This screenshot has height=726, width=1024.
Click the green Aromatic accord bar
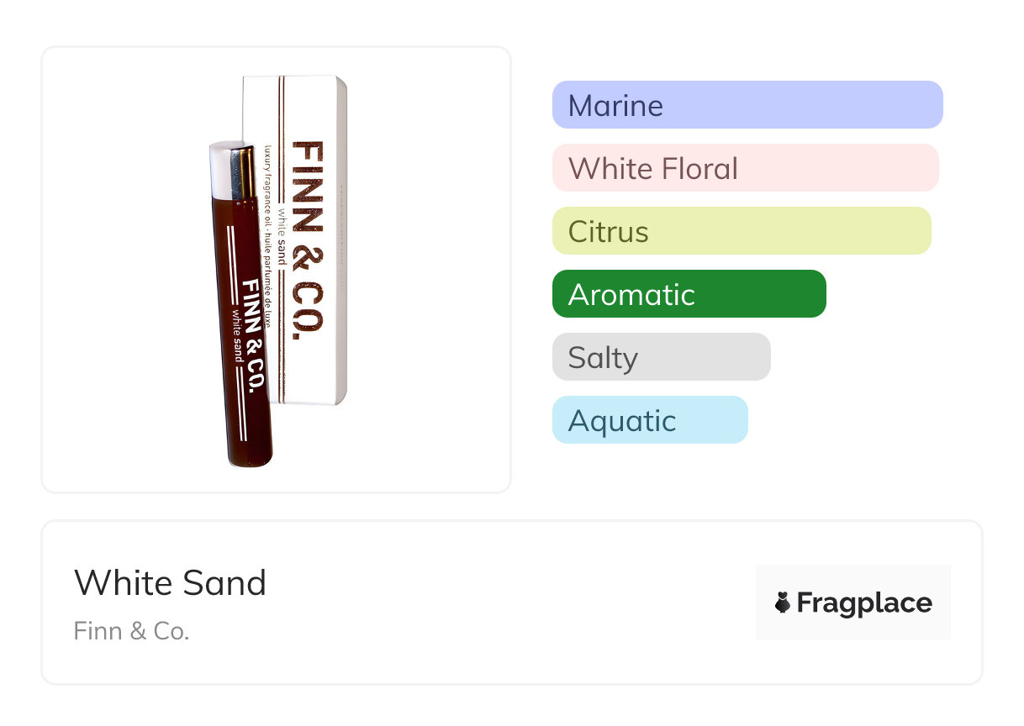tap(689, 294)
